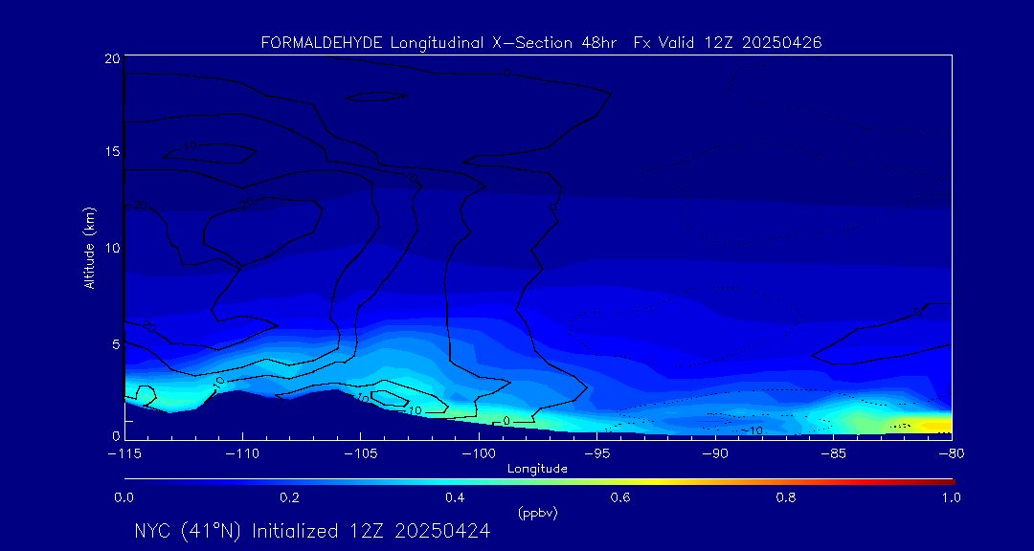Click the altitude tick label '10'
Viewport: 1034px width, 551px height.
click(x=112, y=247)
